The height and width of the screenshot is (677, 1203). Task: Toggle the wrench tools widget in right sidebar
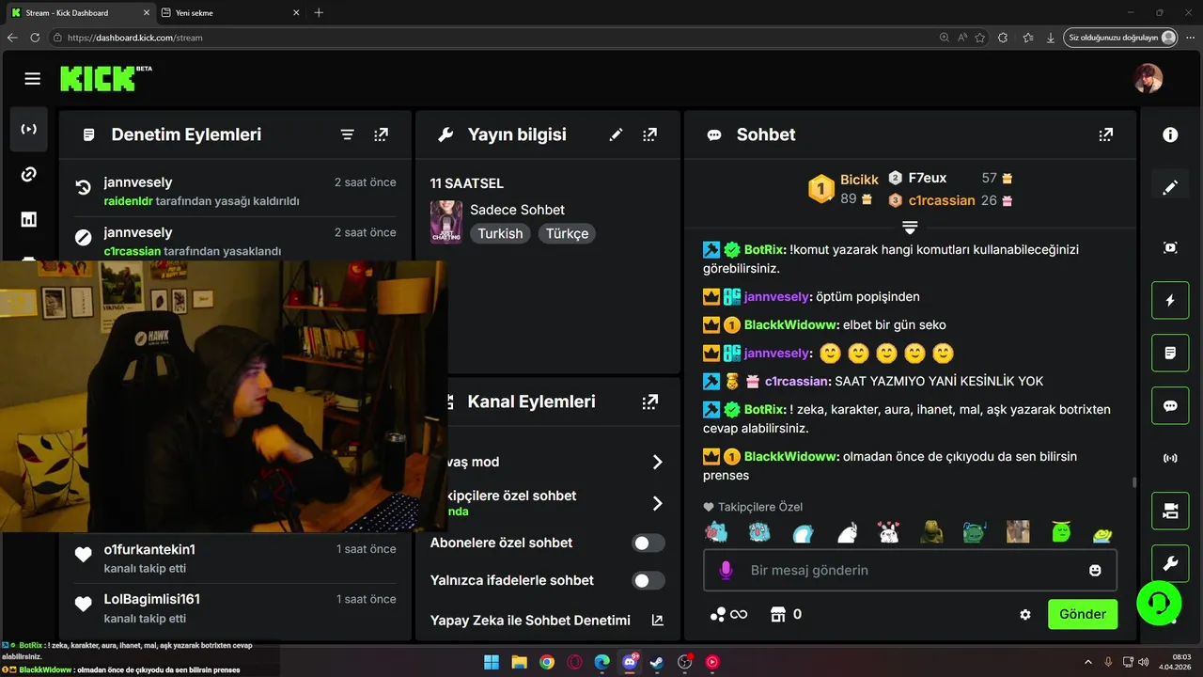1170,563
